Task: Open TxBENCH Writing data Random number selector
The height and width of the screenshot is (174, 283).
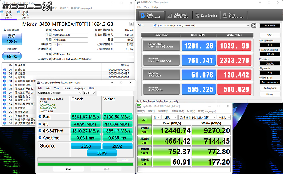Action: [270, 82]
